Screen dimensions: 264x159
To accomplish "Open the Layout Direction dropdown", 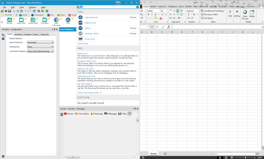I will click(40, 42).
